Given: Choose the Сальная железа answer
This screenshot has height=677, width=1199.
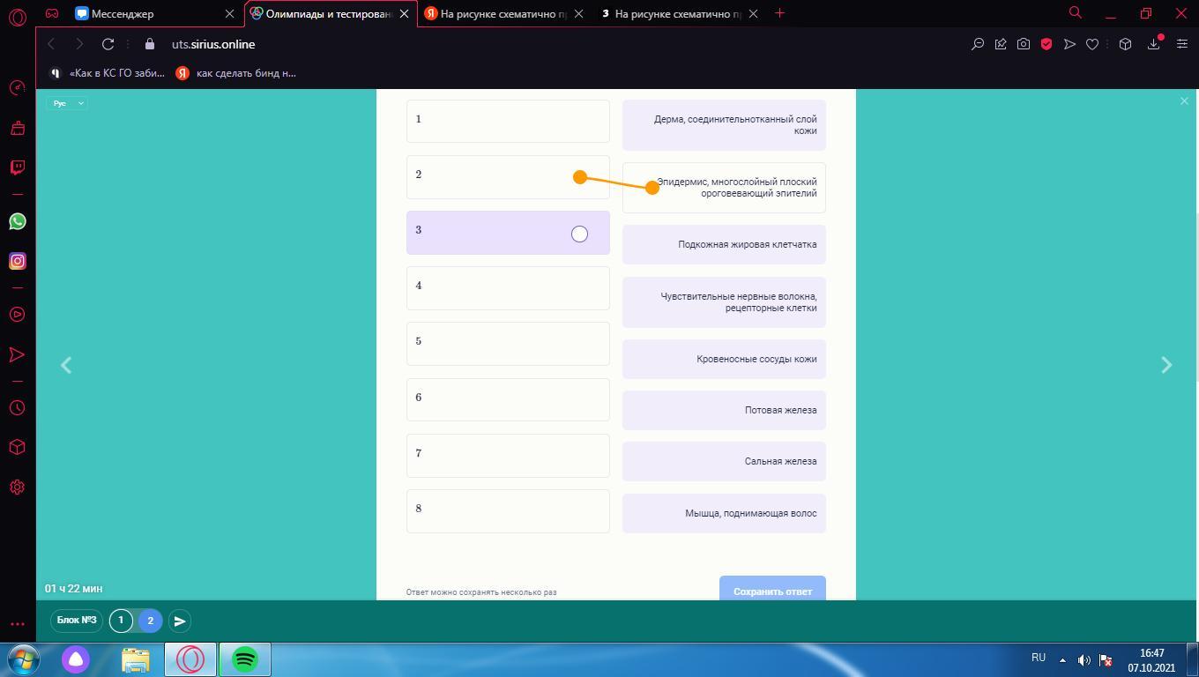Looking at the screenshot, I should tap(724, 461).
